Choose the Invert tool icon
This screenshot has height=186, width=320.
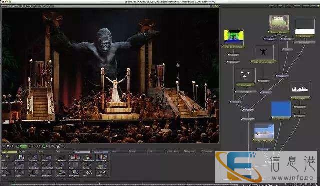click(6, 173)
